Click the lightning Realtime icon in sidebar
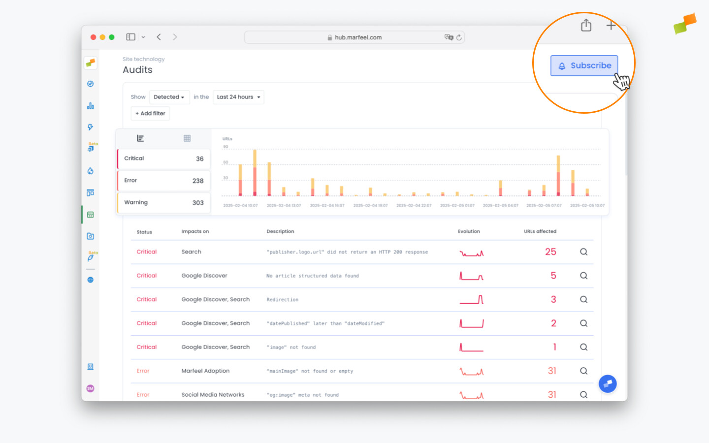The width and height of the screenshot is (709, 443). (x=90, y=127)
